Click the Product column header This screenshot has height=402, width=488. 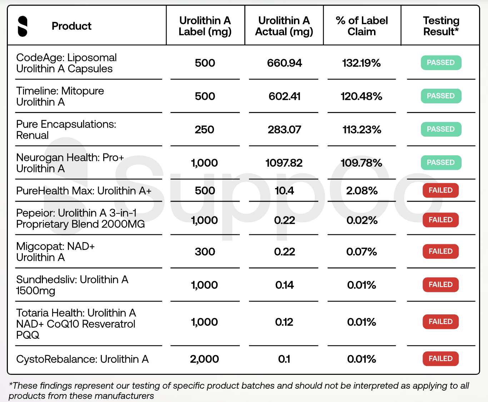pos(71,26)
